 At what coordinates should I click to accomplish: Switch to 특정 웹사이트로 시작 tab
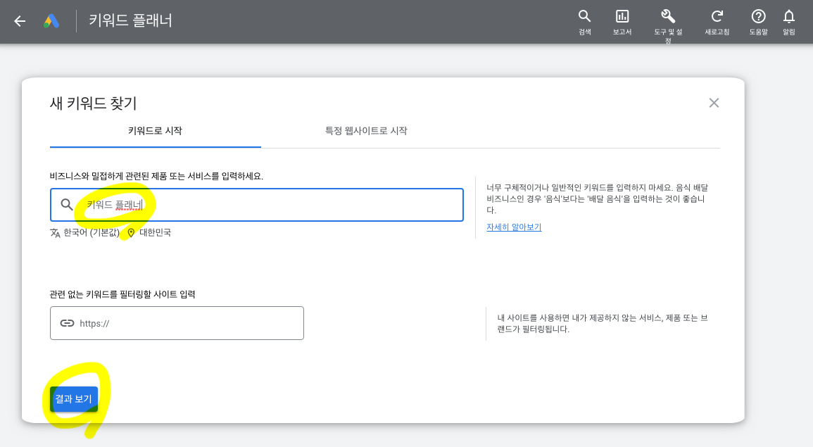tap(366, 131)
